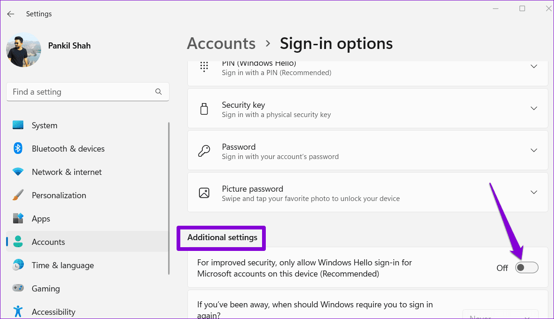This screenshot has height=319, width=554.
Task: Go to Accounts breadcrumb link
Action: tap(221, 43)
